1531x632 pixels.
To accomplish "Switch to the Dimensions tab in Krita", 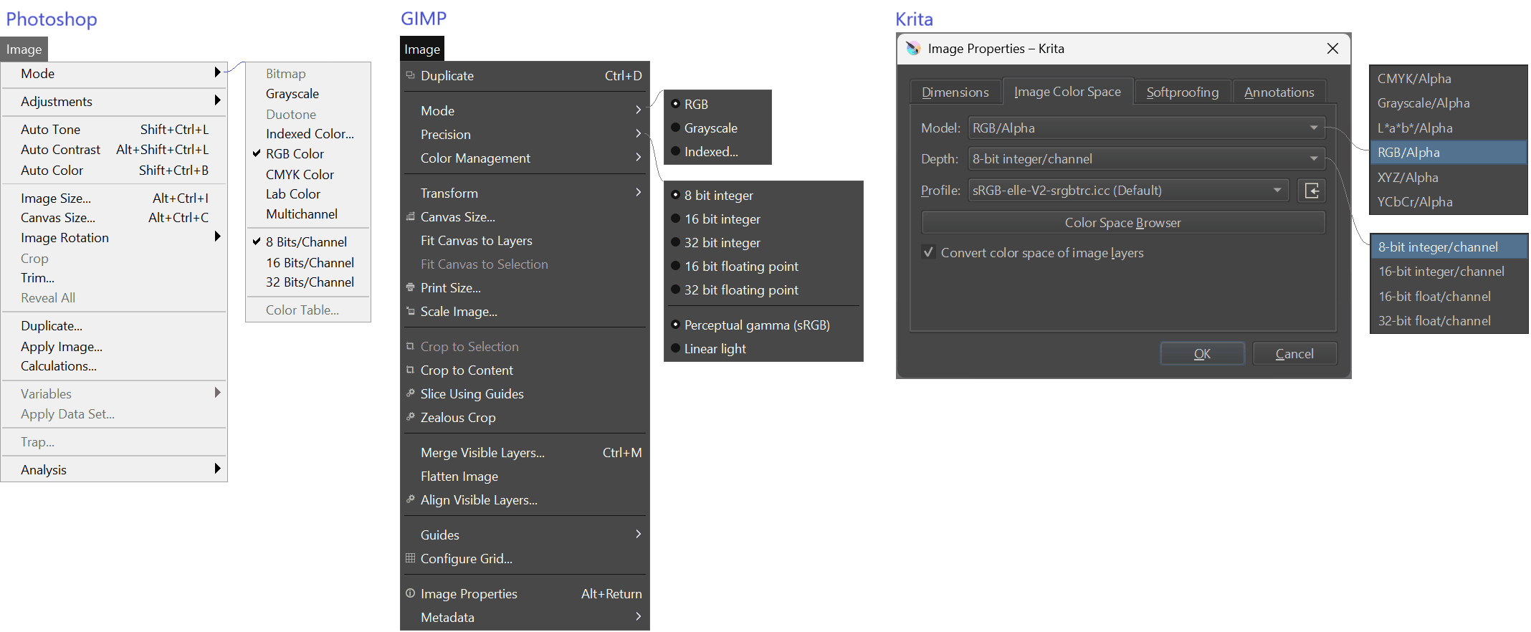I will click(955, 92).
